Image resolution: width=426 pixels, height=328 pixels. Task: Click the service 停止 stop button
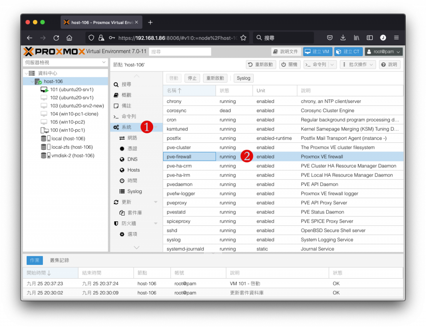pos(192,78)
